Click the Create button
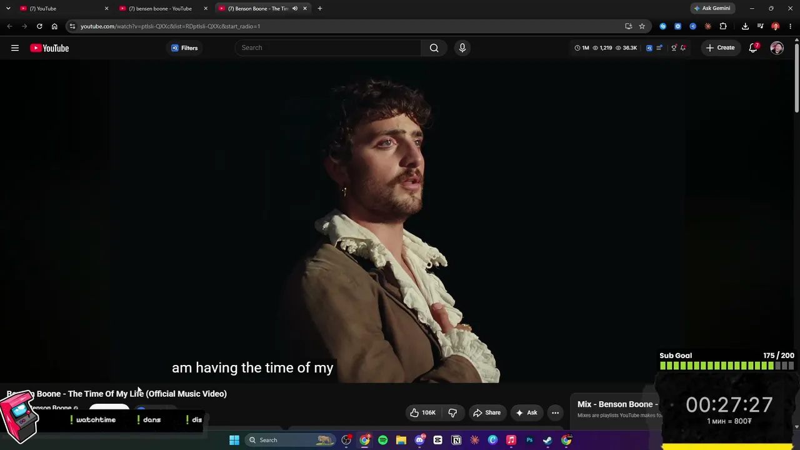800x450 pixels. [x=720, y=48]
